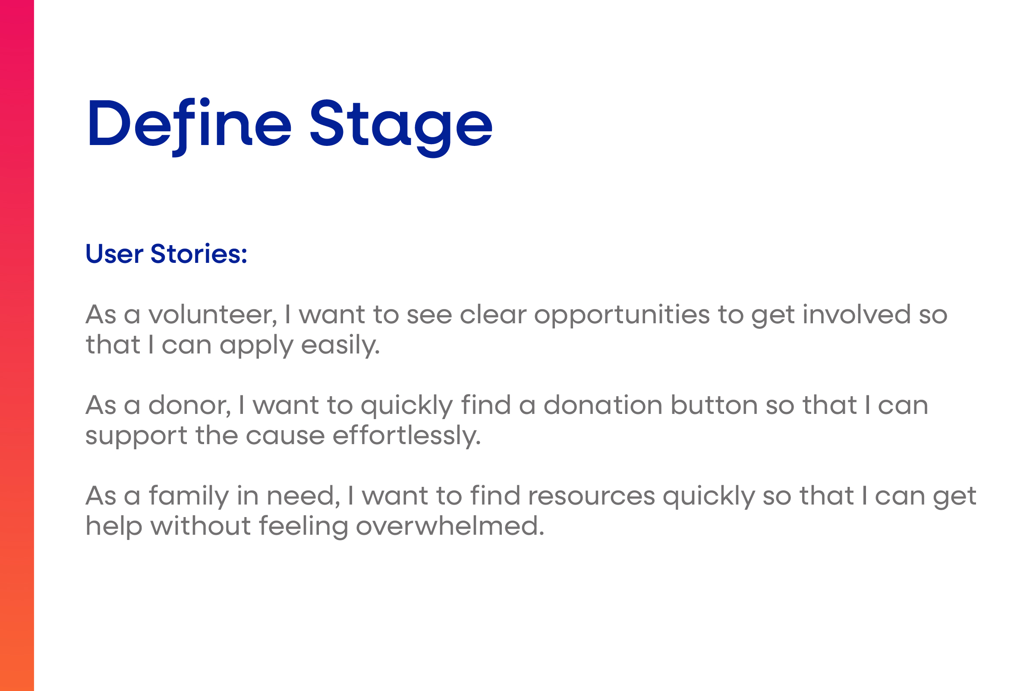The height and width of the screenshot is (691, 1036).
Task: Click the pink-orange gradient sidebar strip
Action: coord(17,345)
